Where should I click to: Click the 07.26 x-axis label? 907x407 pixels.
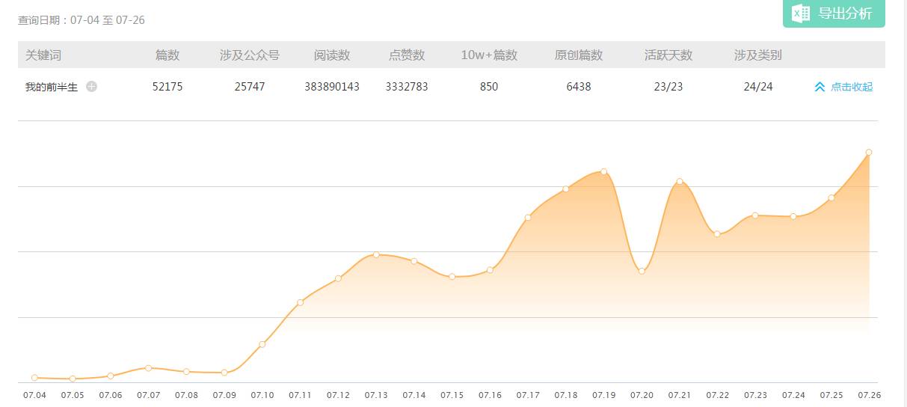click(x=869, y=395)
